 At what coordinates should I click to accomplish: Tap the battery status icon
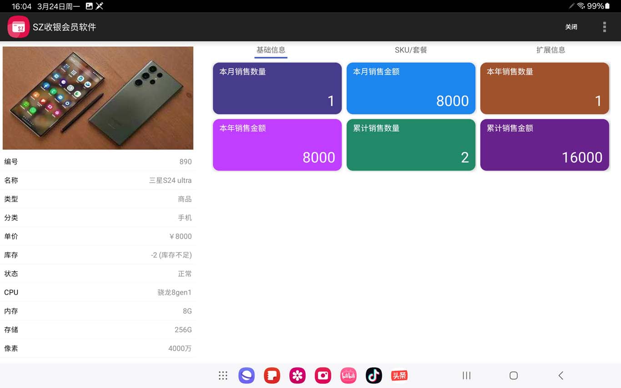607,6
